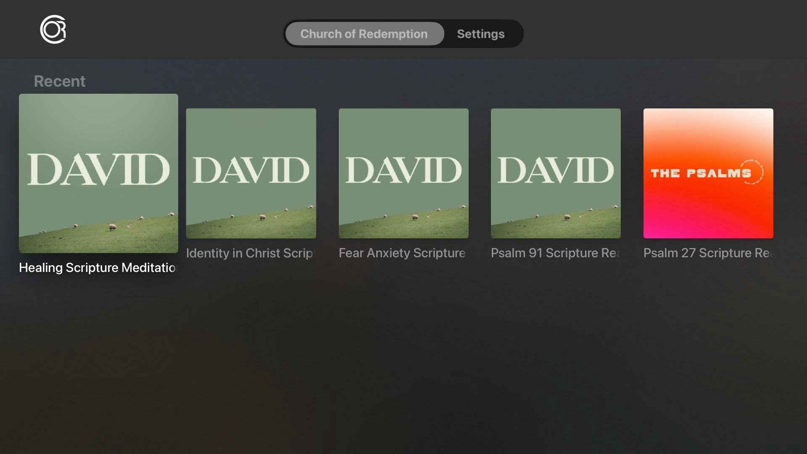Click the Fear Anxiety Scripture title text

402,253
